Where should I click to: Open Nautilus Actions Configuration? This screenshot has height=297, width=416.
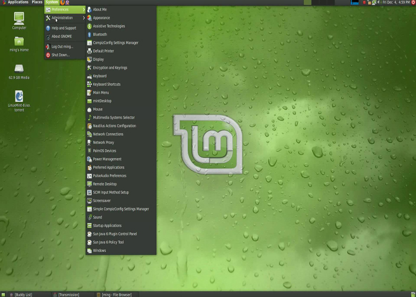point(121,126)
